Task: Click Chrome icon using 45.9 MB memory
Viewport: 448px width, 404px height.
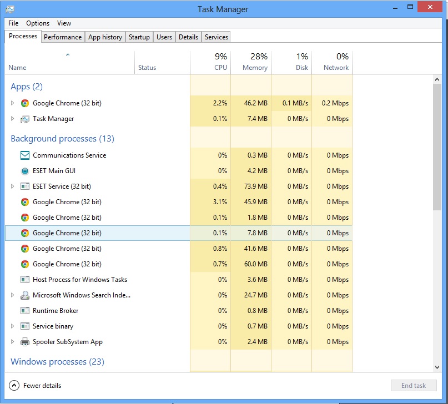Action: pyautogui.click(x=25, y=202)
